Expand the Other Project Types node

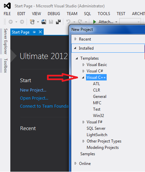coord(83,141)
